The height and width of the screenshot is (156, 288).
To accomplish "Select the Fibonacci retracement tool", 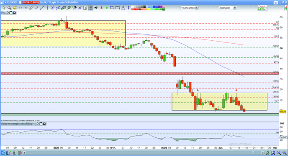I will [64, 8].
